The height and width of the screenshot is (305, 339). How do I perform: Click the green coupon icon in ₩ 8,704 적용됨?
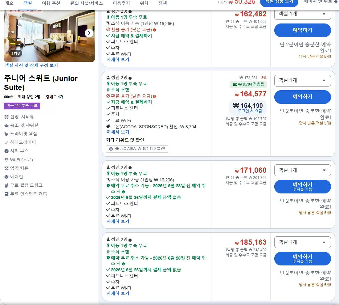pyautogui.click(x=235, y=85)
